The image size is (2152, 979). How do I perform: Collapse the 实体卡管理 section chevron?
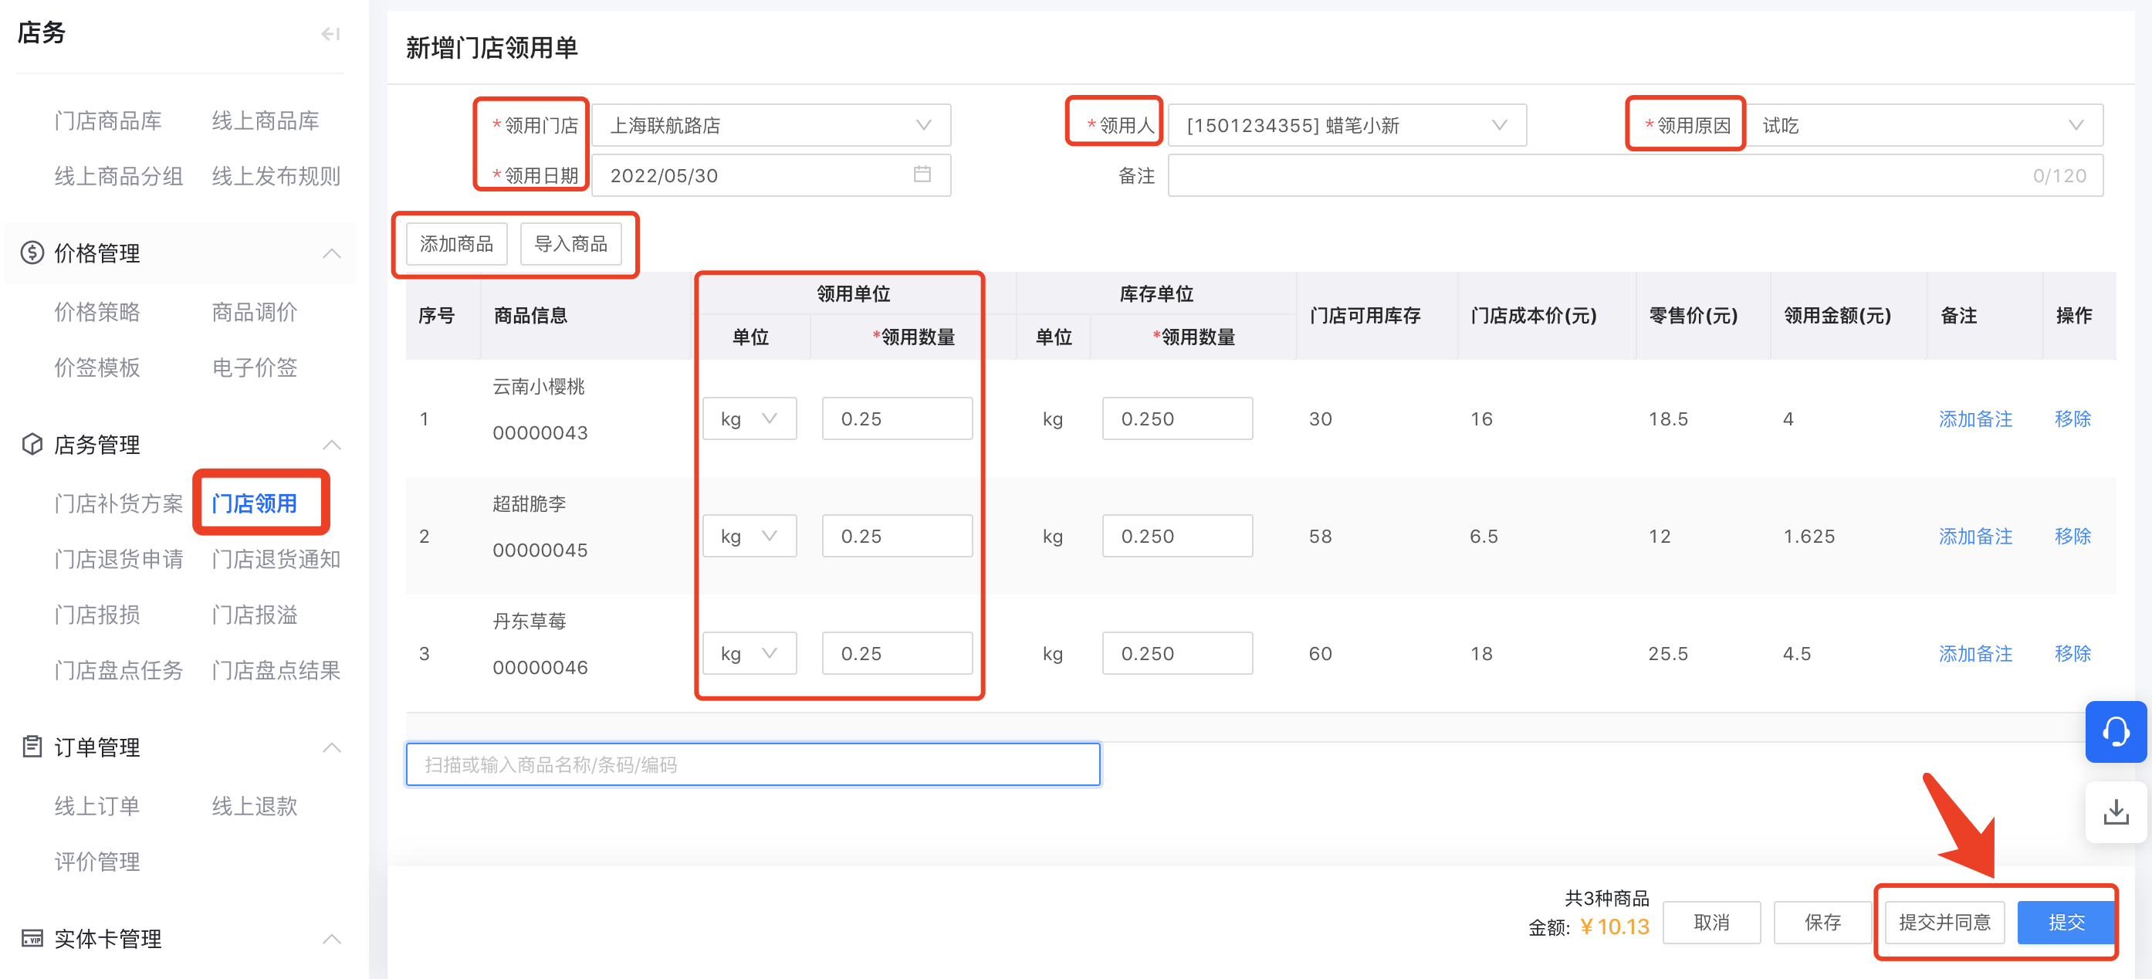pos(332,939)
